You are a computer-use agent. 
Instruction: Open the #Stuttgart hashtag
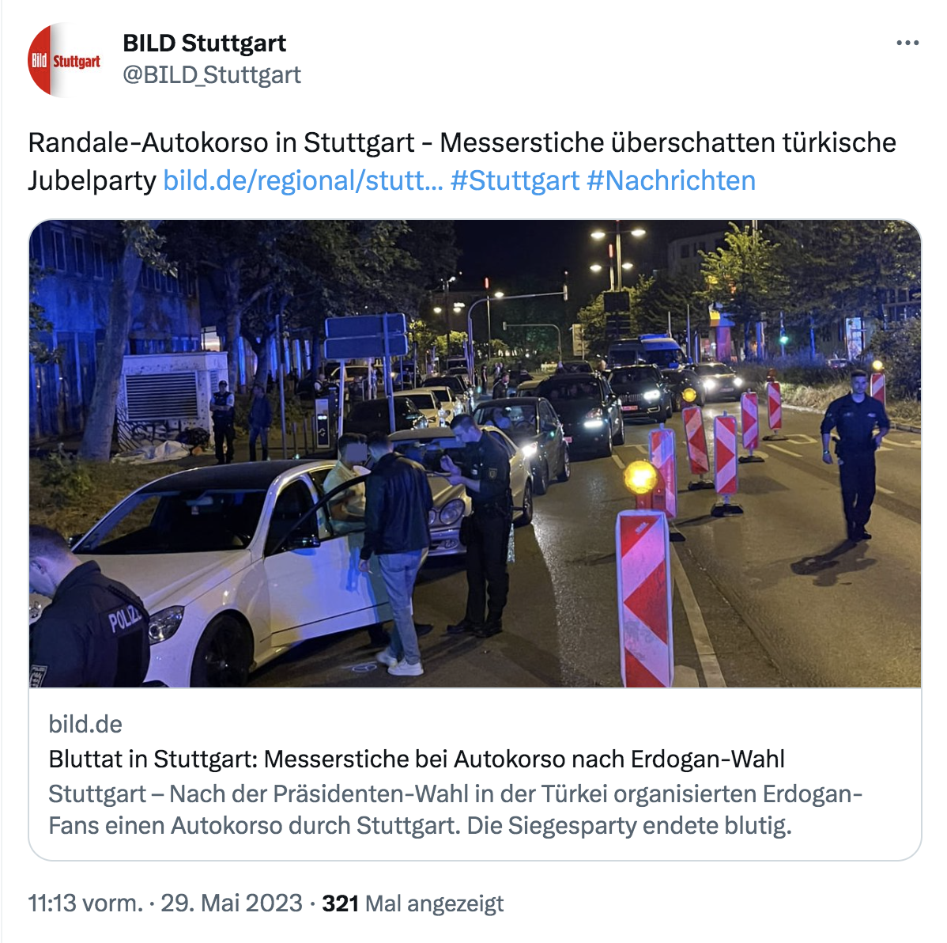pos(515,180)
